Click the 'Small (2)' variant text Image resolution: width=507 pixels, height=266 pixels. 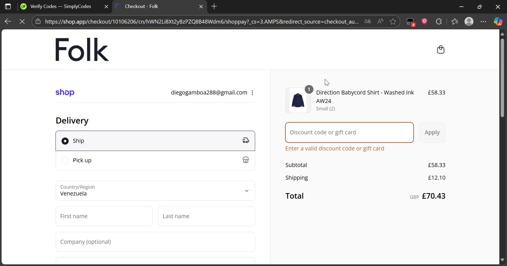coord(325,109)
